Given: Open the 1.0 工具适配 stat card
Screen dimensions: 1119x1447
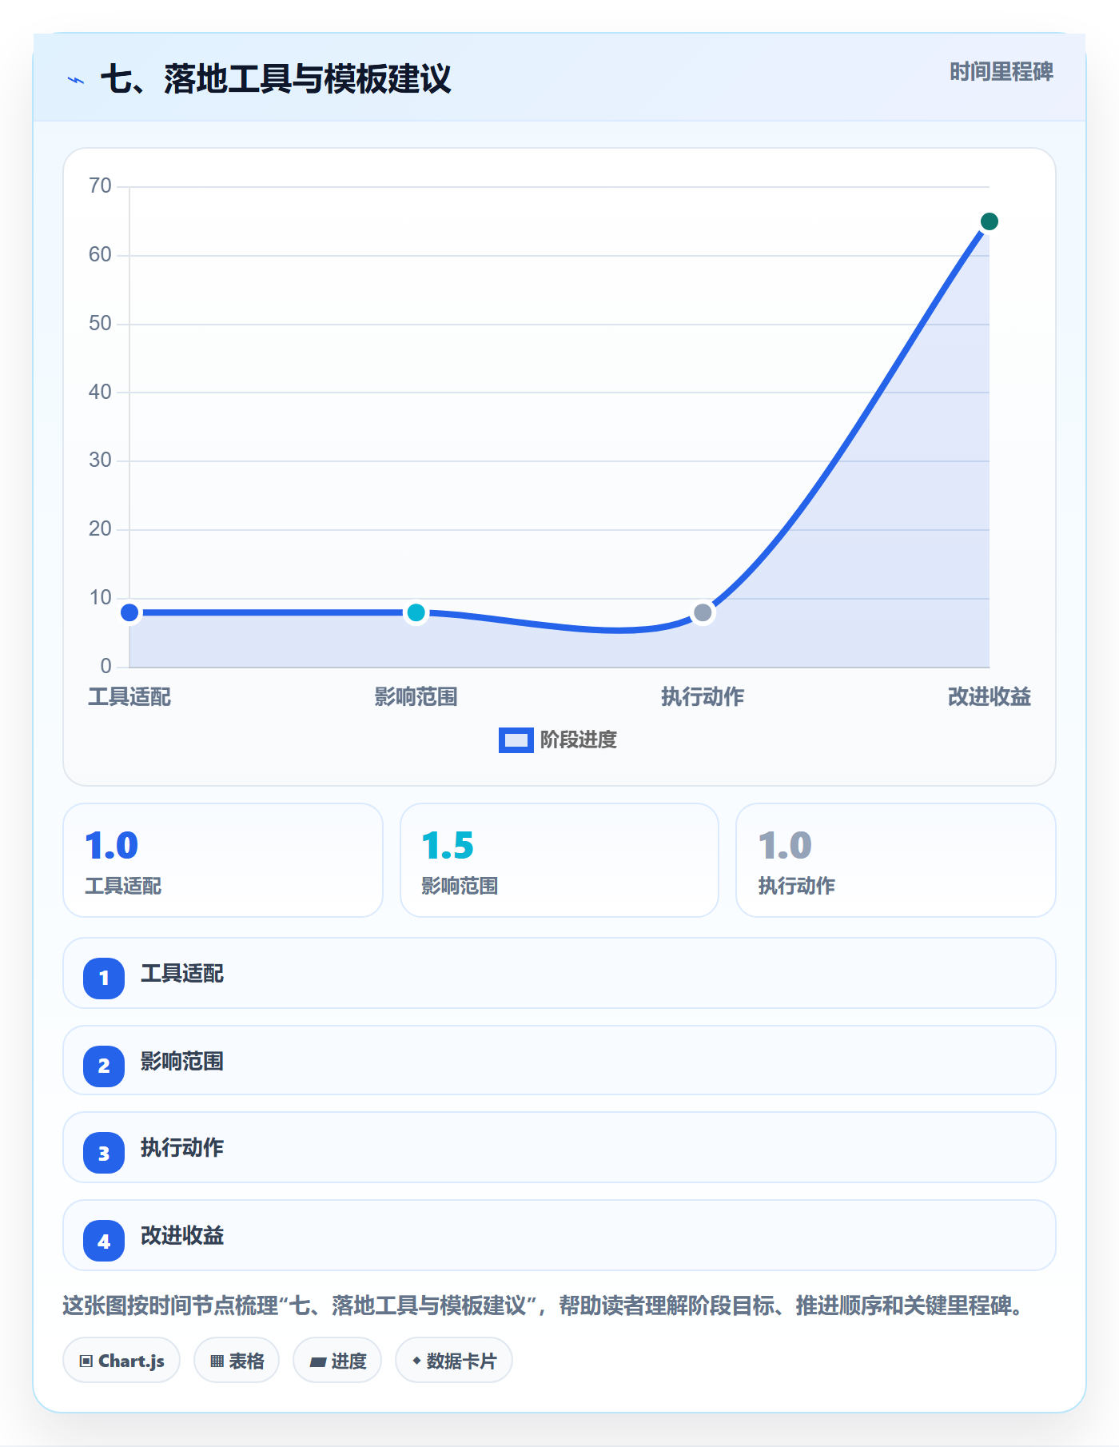Looking at the screenshot, I should 223,860.
